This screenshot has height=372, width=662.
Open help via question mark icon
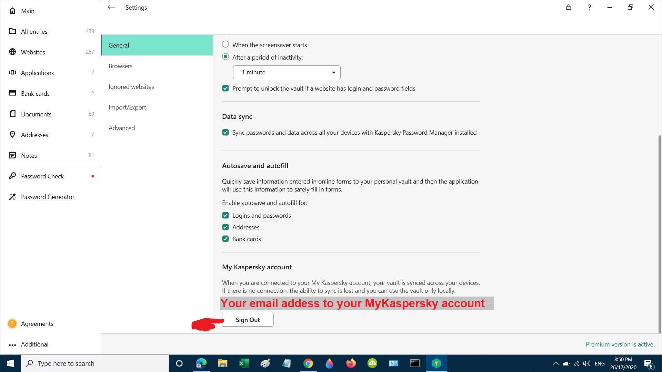click(589, 7)
